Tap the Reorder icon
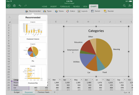Viewport: 139px width, 95px height. (x=105, y=11)
